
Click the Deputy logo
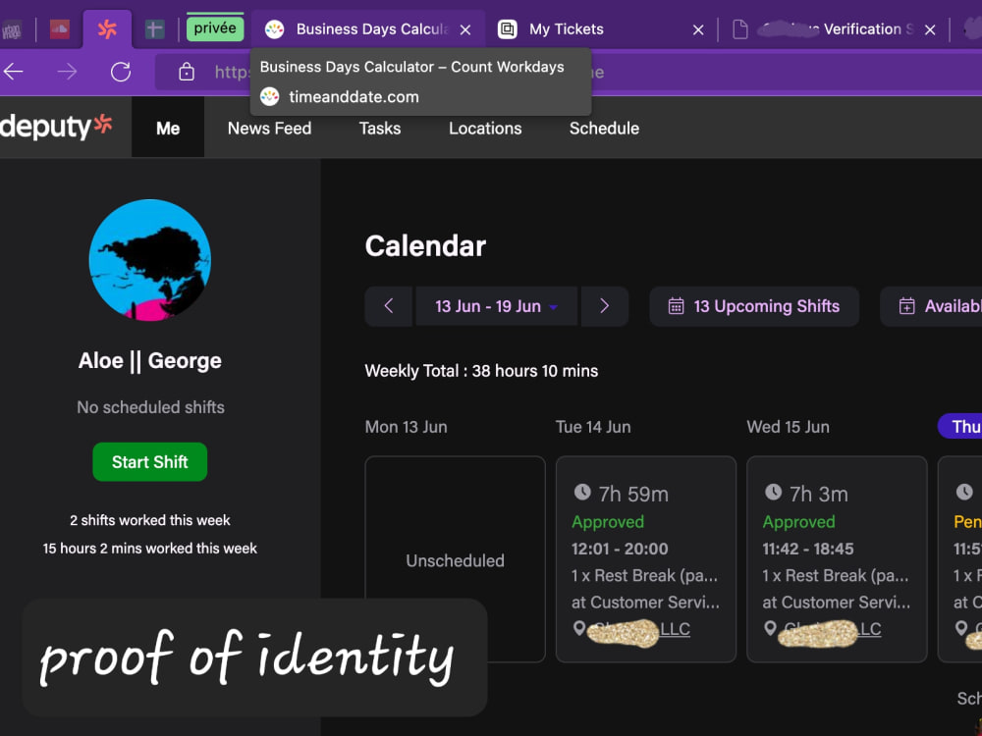coord(56,127)
